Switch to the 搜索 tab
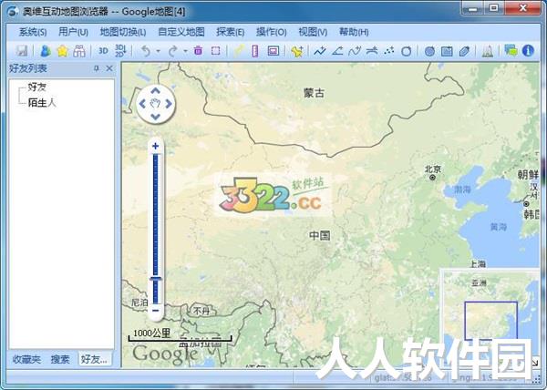The image size is (547, 390). coord(60,359)
